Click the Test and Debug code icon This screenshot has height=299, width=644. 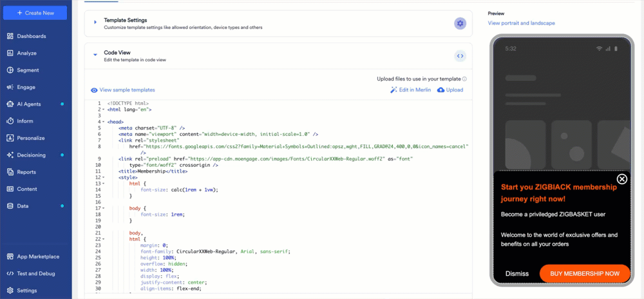tap(10, 273)
